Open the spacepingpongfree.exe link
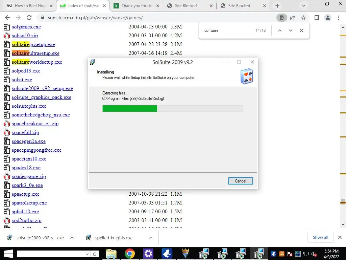Screen dimensions: 346x260 36,150
